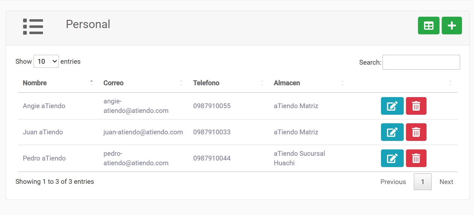This screenshot has width=474, height=215.
Task: Edit the Pedro aTiendo record
Action: tap(392, 158)
